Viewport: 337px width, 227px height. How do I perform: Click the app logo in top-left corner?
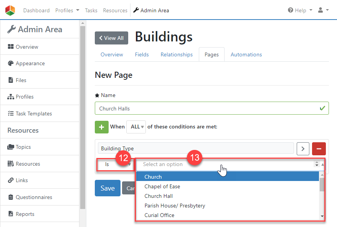tap(10, 10)
